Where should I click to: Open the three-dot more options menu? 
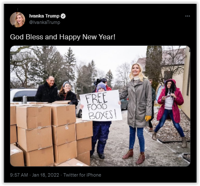coord(188,16)
